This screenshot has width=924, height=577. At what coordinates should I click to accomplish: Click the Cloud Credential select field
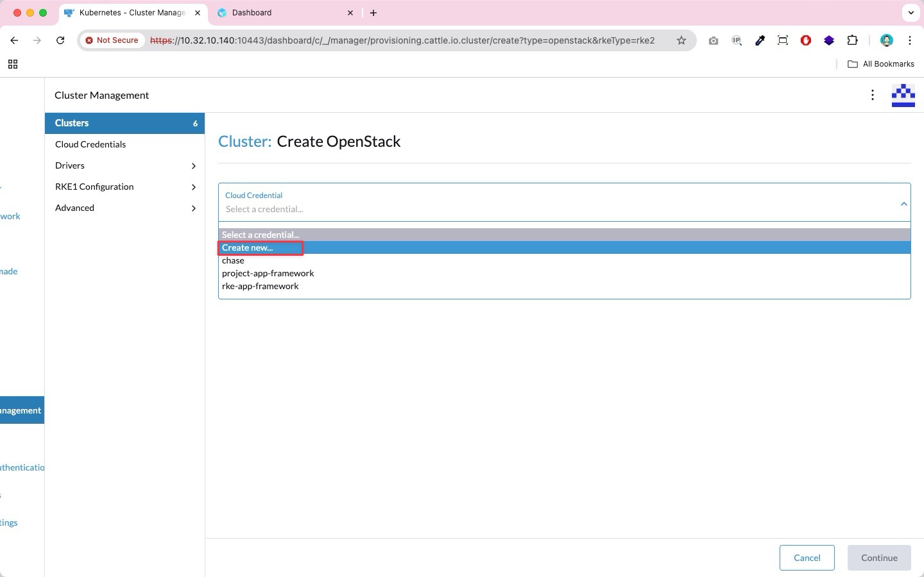(x=564, y=203)
